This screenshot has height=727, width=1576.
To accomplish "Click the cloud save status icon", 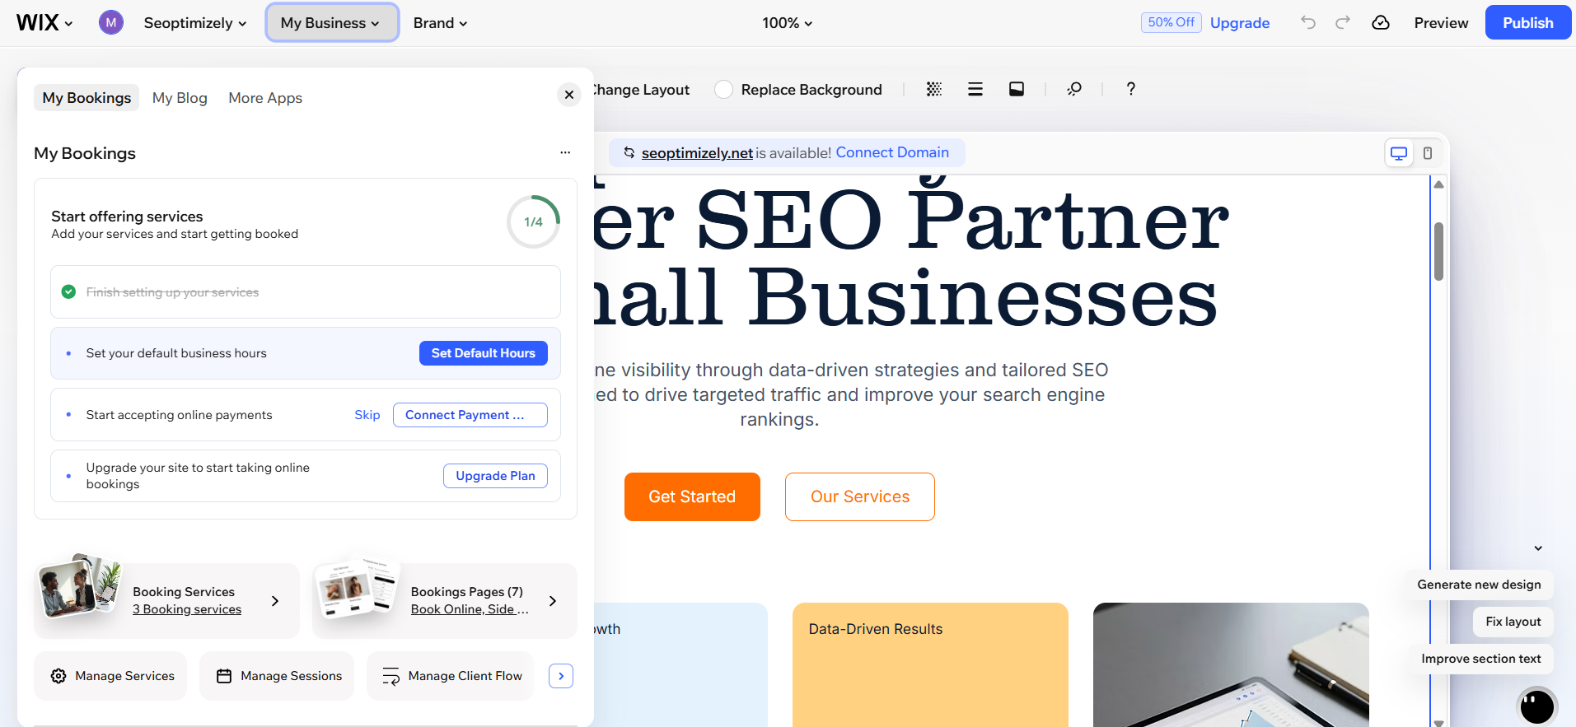I will [x=1381, y=22].
